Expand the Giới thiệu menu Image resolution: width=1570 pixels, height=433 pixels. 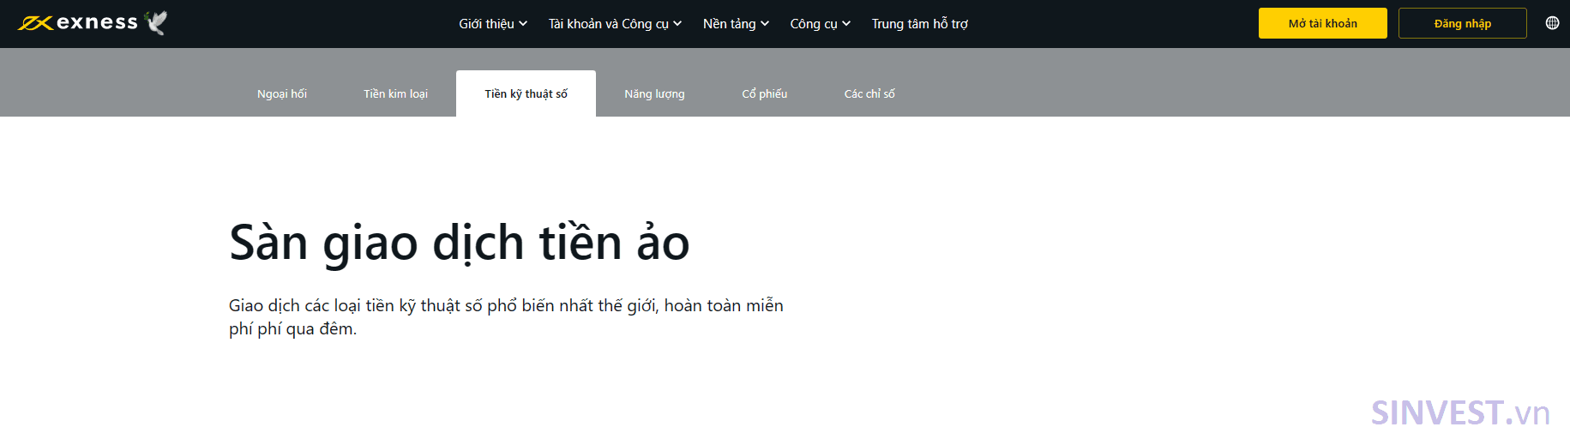[493, 24]
